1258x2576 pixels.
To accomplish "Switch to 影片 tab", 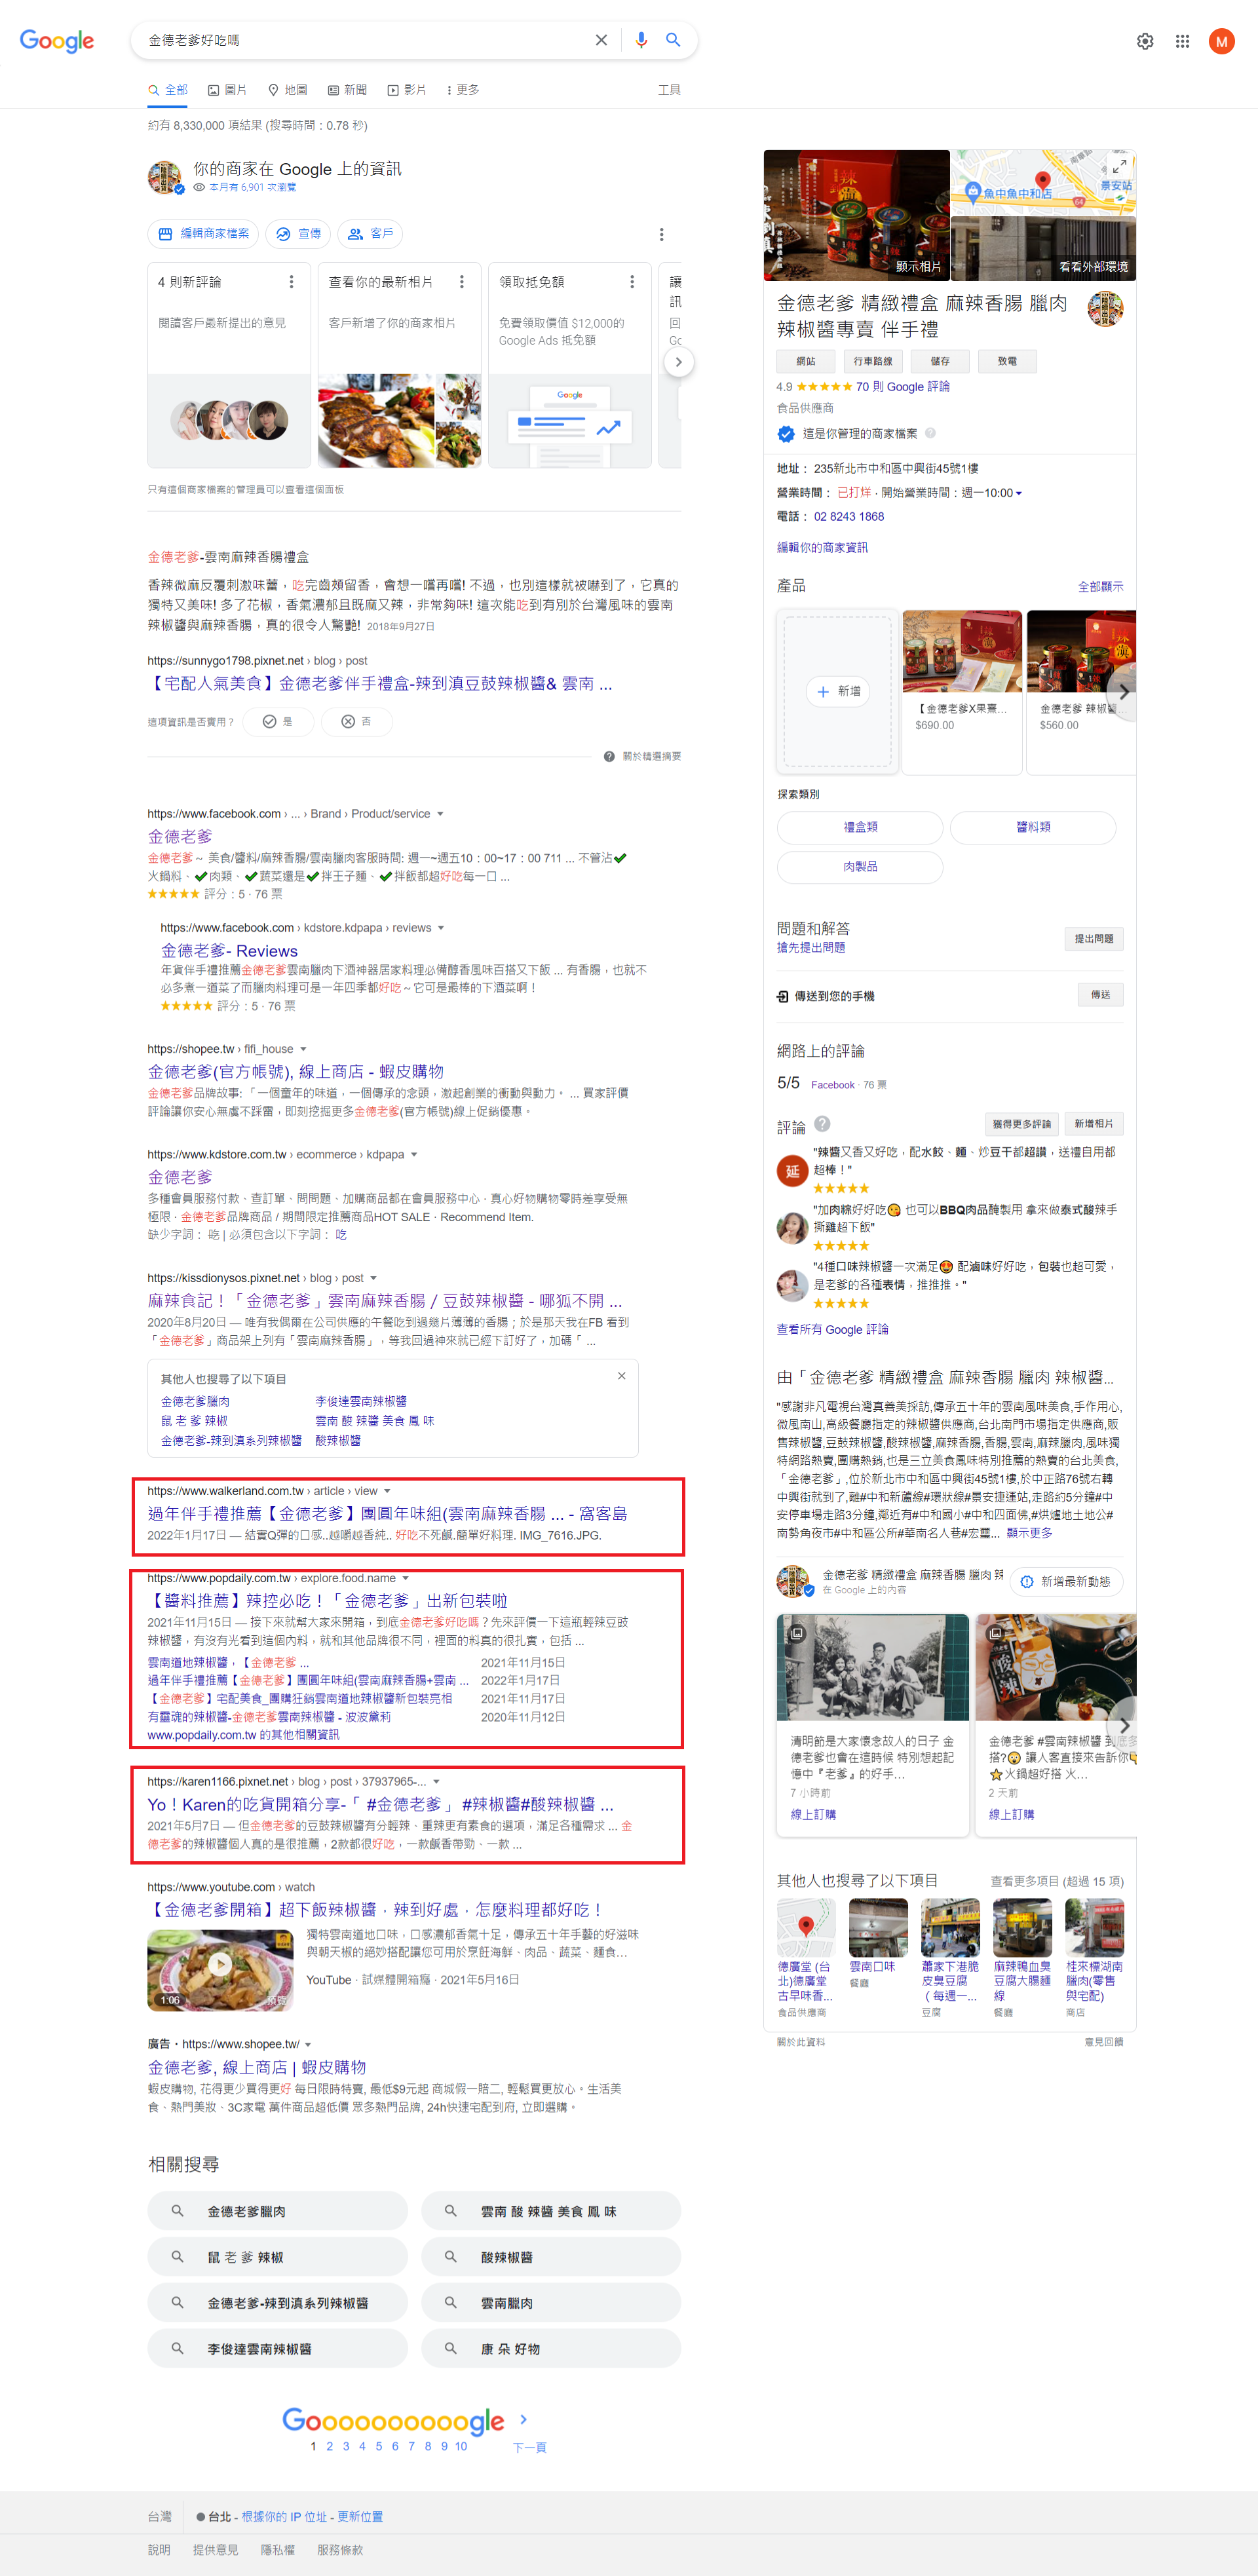I will [407, 90].
